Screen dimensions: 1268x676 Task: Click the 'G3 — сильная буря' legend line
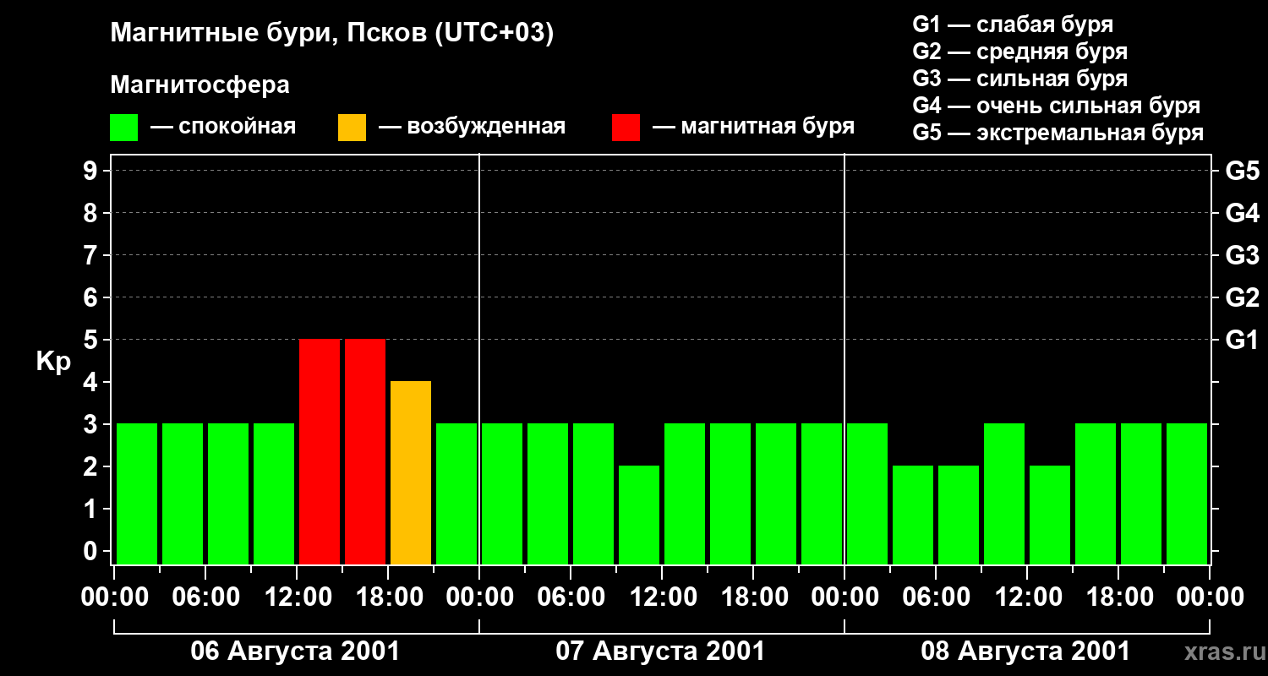click(1020, 79)
